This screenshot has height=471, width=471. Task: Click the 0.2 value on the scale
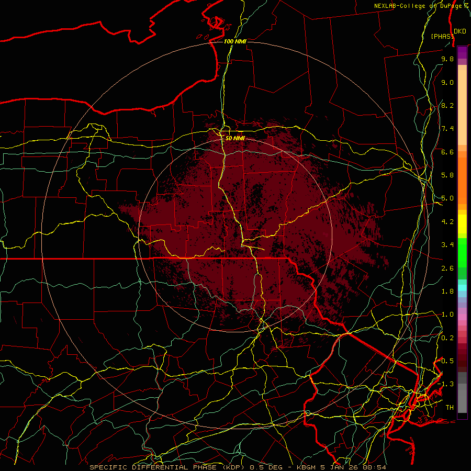(x=447, y=338)
